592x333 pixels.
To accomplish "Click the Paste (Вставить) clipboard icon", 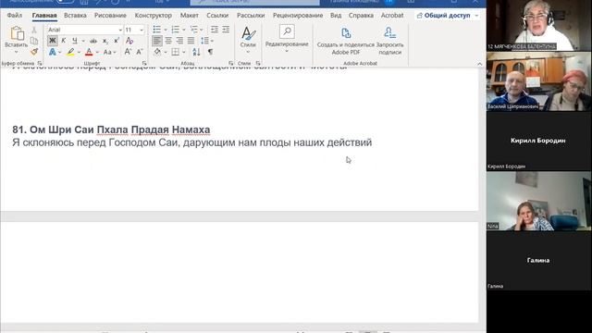I will (17, 33).
